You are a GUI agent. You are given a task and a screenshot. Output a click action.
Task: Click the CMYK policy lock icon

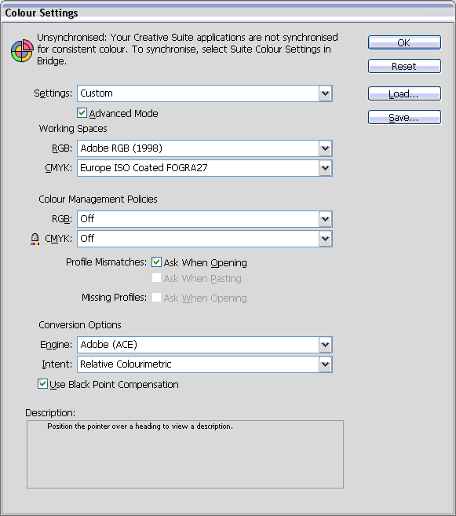pos(35,239)
